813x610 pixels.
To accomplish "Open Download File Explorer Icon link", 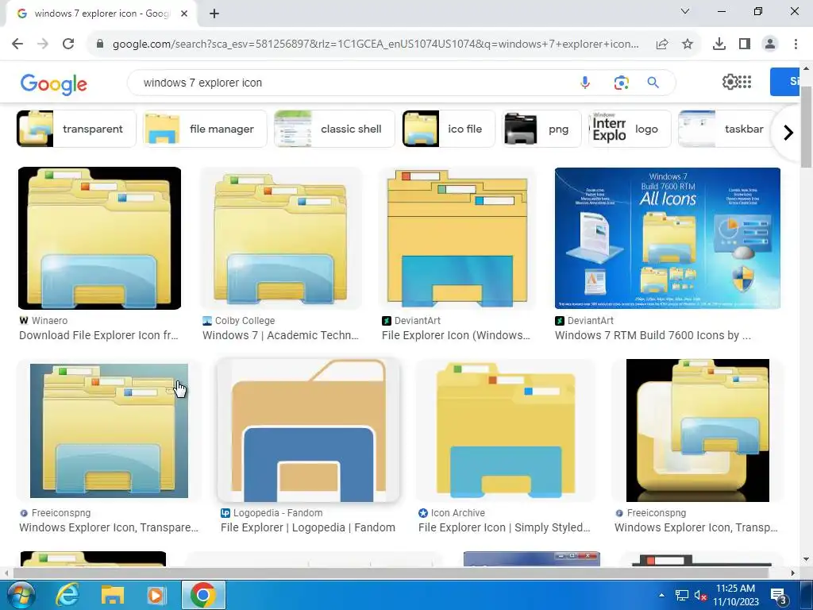I will 98,335.
